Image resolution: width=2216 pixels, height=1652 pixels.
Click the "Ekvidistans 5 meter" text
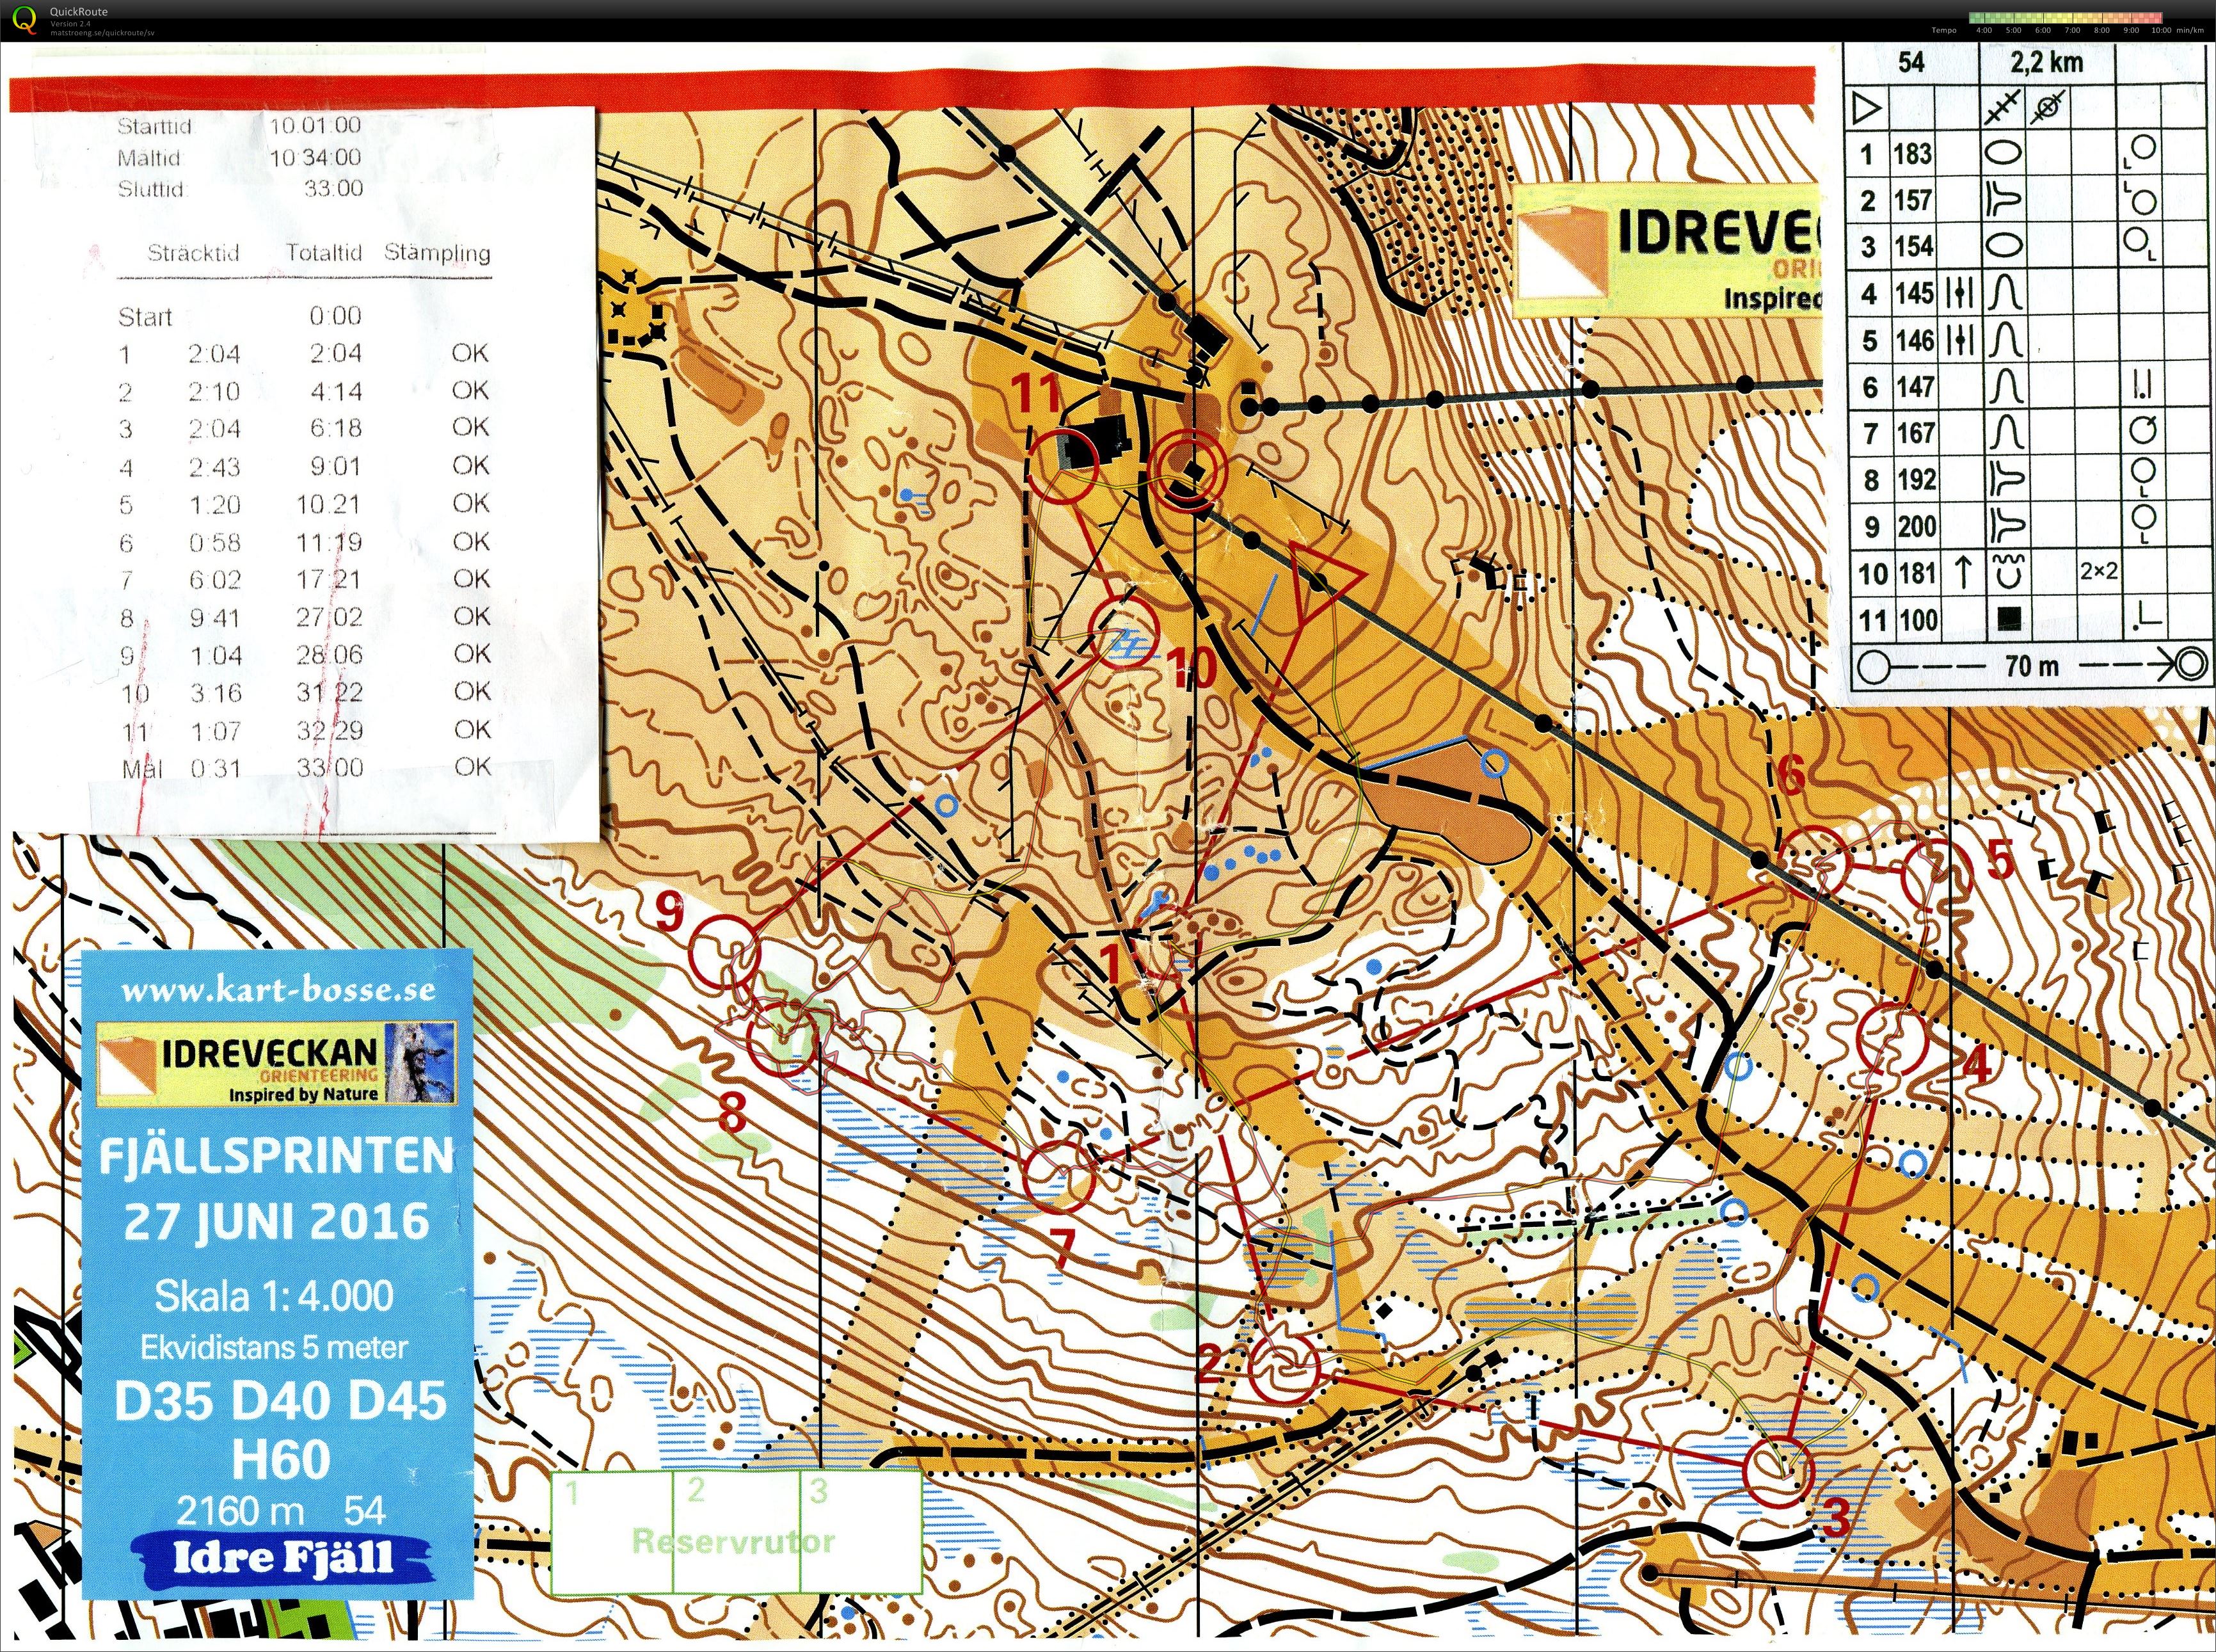pos(274,1348)
